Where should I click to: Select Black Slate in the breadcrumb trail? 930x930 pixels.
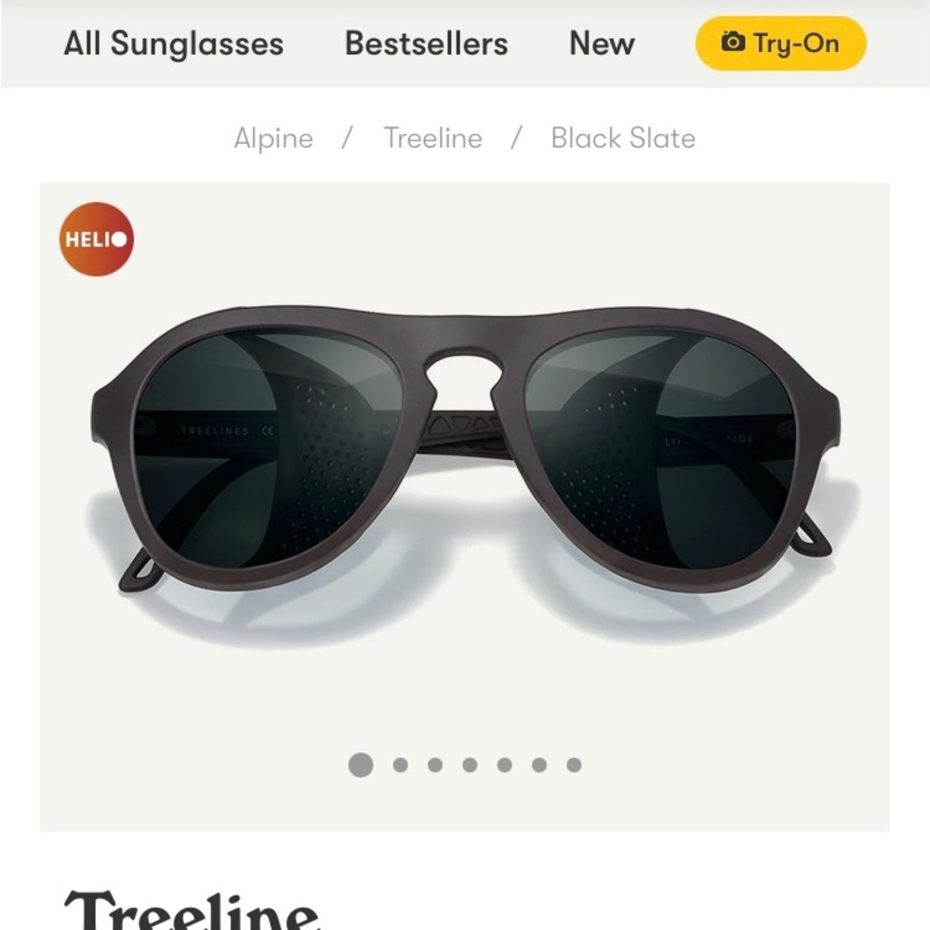(621, 138)
